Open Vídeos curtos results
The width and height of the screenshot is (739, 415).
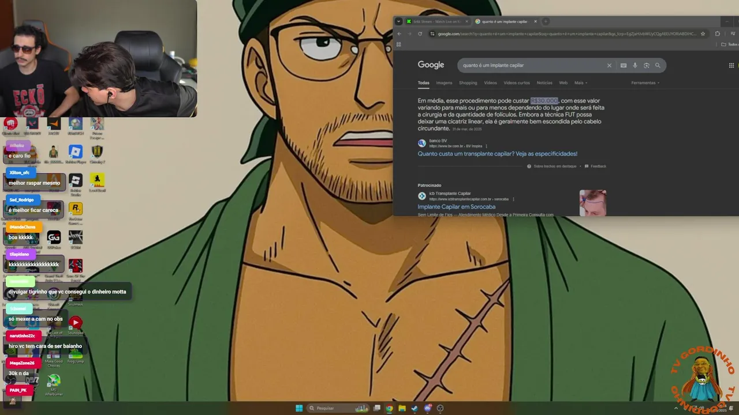pos(517,83)
